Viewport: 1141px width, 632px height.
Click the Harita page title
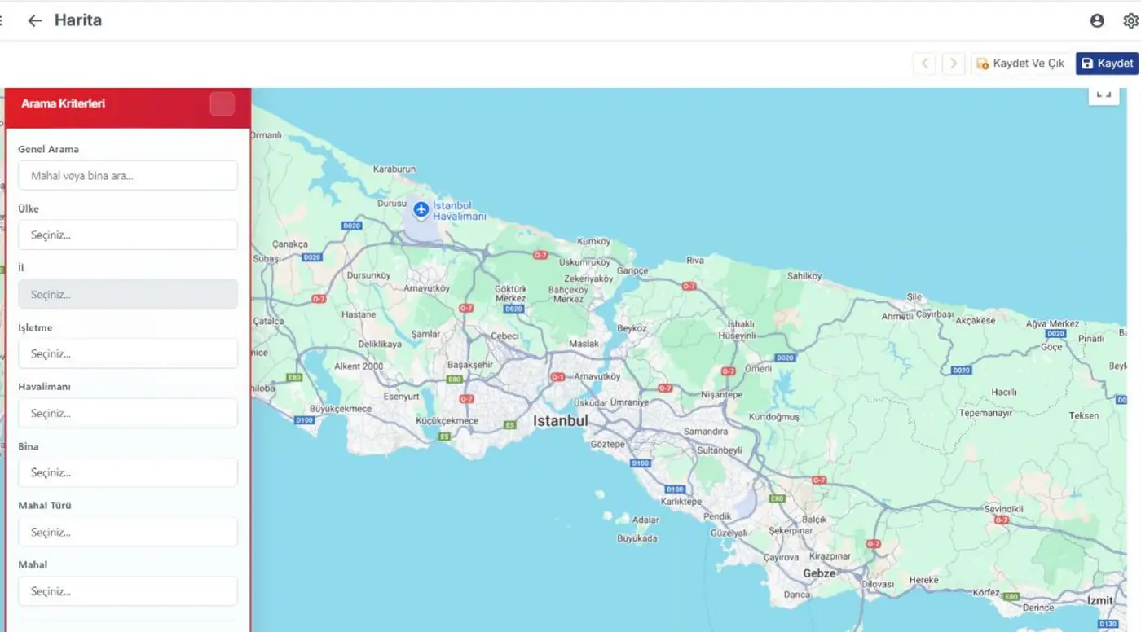78,20
